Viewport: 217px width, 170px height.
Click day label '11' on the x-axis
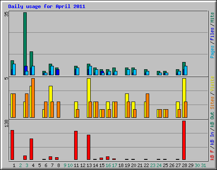[x=76, y=165]
